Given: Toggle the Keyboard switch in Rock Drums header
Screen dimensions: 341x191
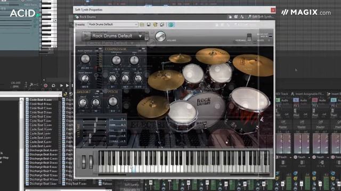Looking at the screenshot, I should tap(249, 37).
